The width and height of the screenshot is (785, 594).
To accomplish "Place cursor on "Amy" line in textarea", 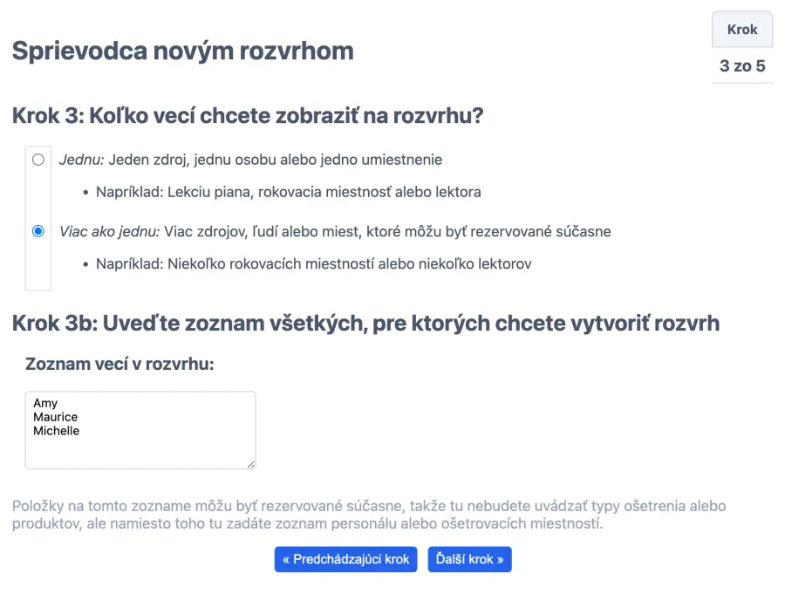I will point(45,403).
